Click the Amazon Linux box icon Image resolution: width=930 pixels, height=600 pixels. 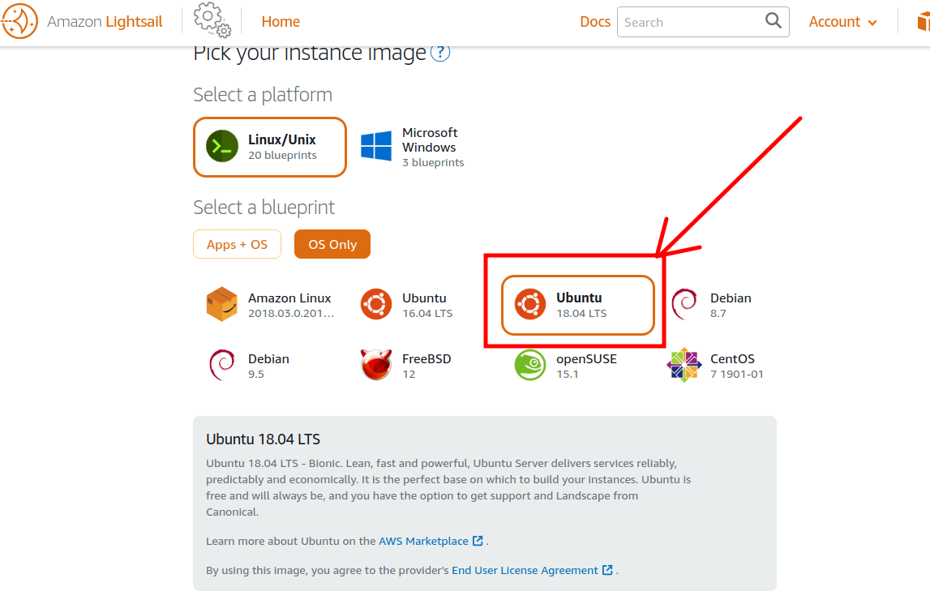click(x=222, y=304)
